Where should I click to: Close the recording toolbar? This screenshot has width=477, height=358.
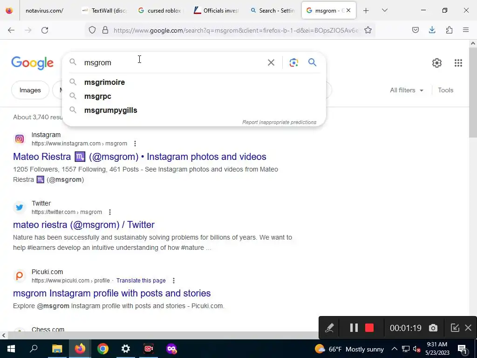pos(468,328)
